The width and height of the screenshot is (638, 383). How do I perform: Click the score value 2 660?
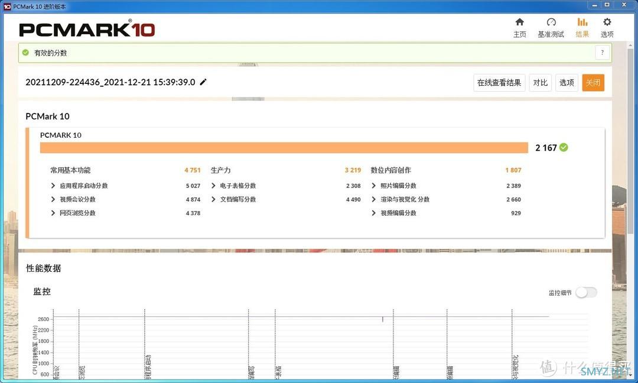tap(514, 199)
